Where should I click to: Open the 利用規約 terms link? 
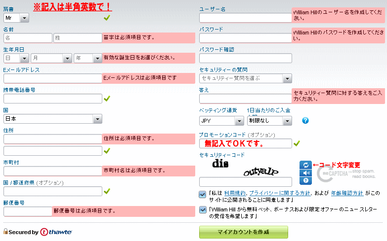pyautogui.click(x=235, y=193)
